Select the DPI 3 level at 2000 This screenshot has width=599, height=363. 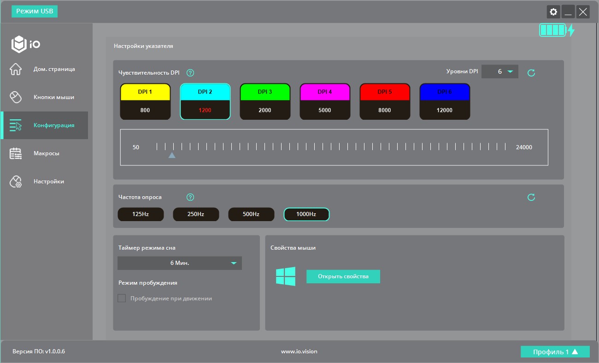265,101
